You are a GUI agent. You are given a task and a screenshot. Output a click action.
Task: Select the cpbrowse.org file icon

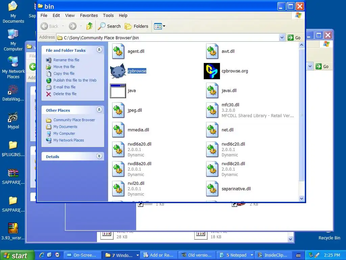point(212,71)
